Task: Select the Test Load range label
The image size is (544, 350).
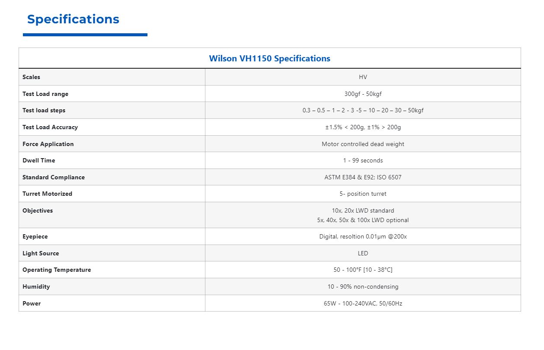Action: point(45,94)
